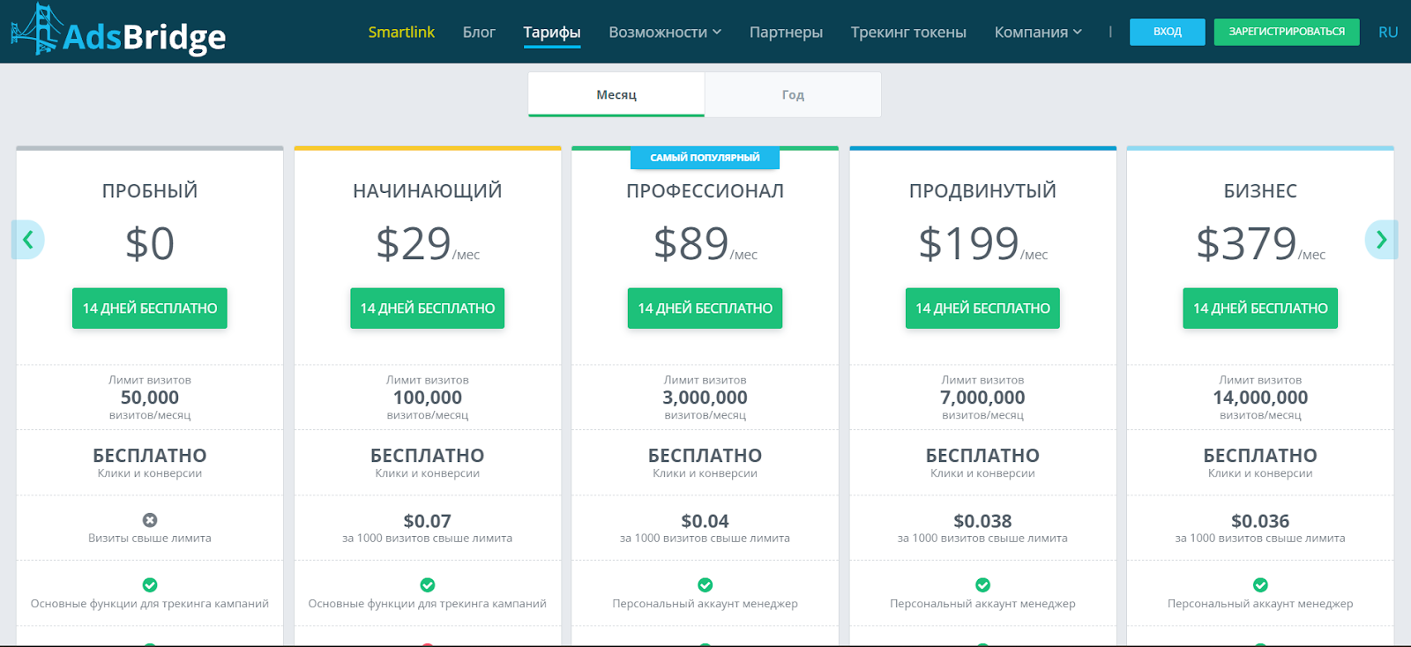
Task: Open the Партнеры page
Action: tap(786, 32)
